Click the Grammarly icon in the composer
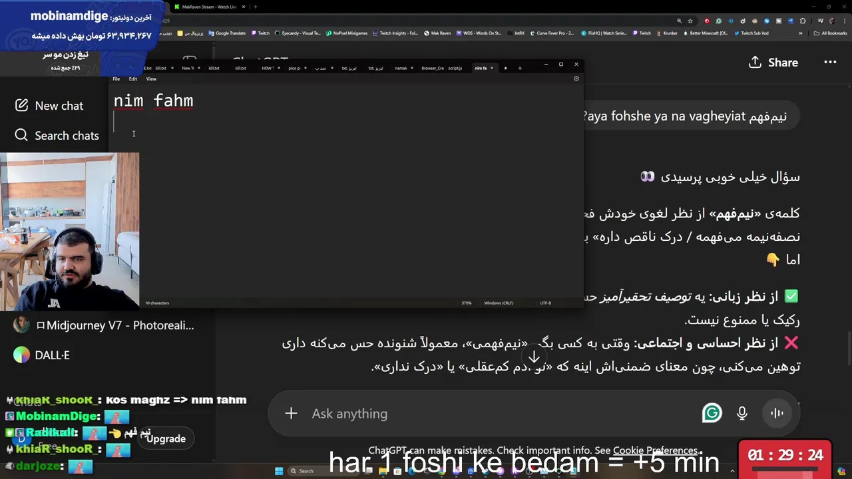This screenshot has height=479, width=852. click(712, 413)
